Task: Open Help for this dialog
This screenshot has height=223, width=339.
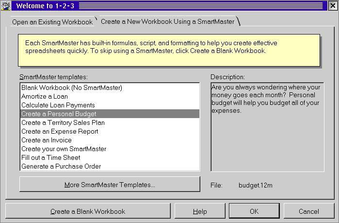Action: click(200, 211)
